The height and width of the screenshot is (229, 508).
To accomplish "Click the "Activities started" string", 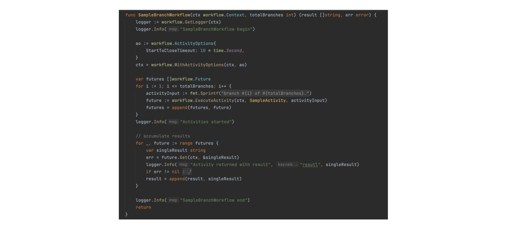I will pos(206,122).
